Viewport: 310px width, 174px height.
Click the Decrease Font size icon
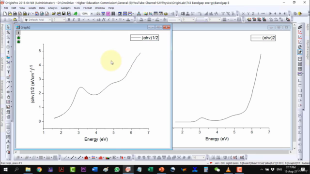click(108, 20)
